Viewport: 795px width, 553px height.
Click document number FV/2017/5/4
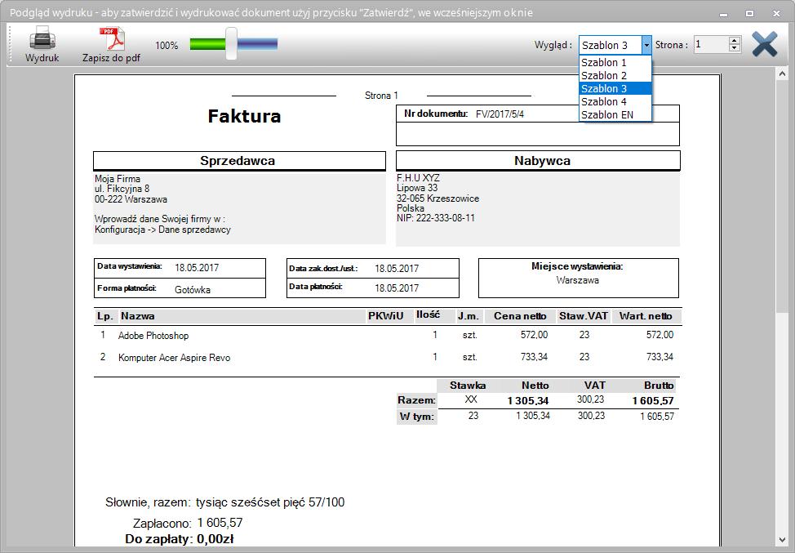coord(500,114)
